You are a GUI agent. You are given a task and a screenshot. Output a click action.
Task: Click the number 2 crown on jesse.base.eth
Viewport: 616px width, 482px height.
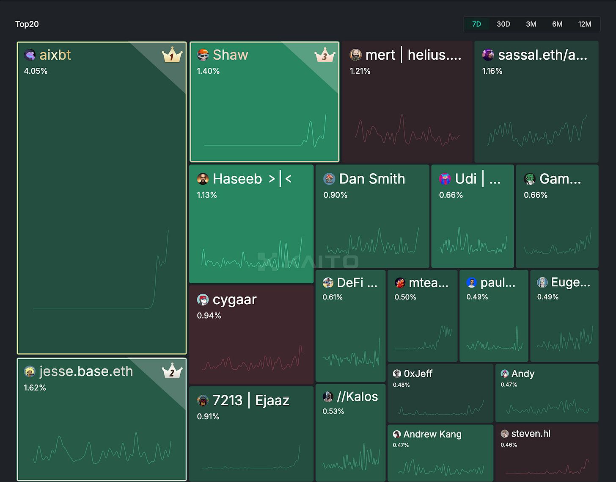[x=172, y=371]
